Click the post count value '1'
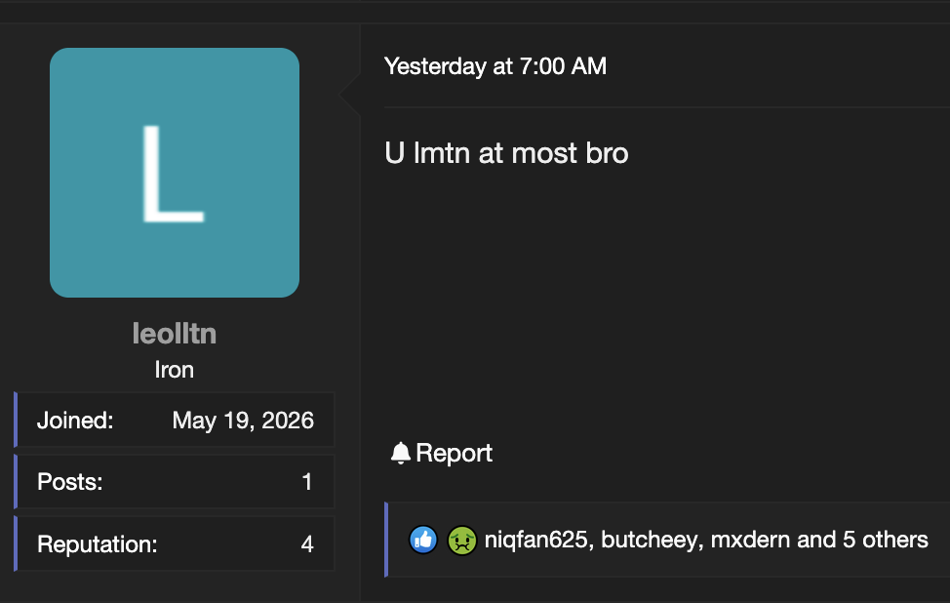The image size is (950, 603). pyautogui.click(x=307, y=482)
